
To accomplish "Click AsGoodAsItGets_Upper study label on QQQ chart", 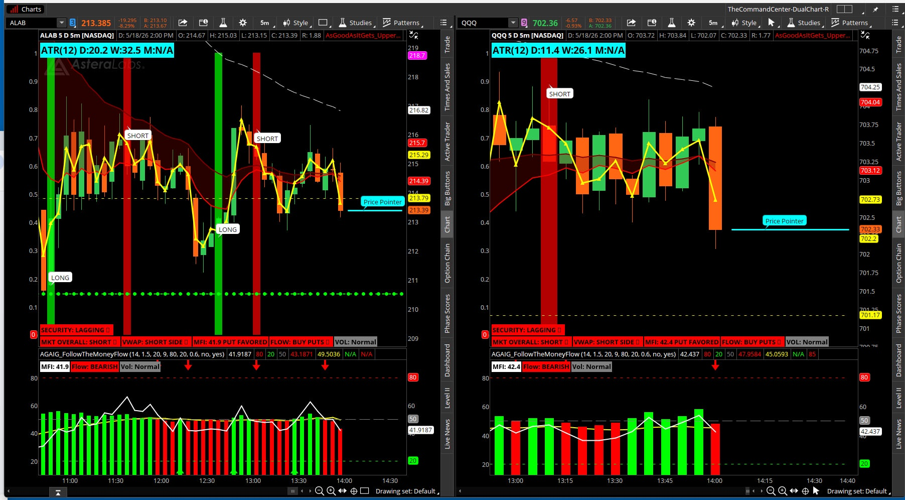I will 813,35.
